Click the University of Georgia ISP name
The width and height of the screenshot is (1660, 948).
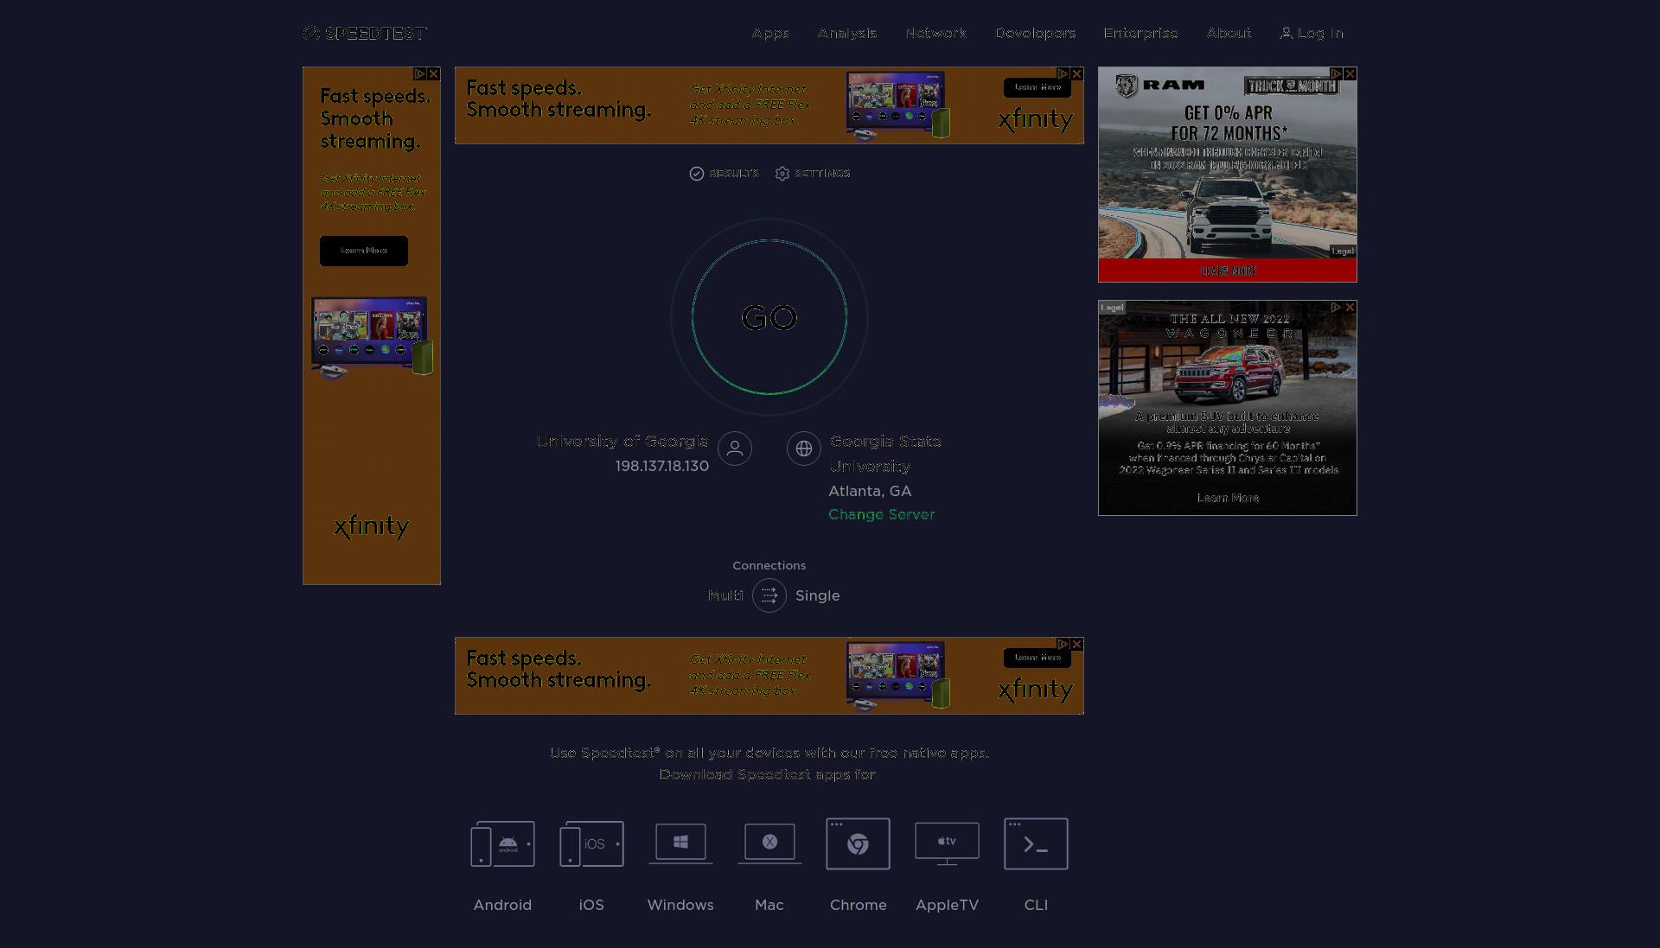click(622, 442)
